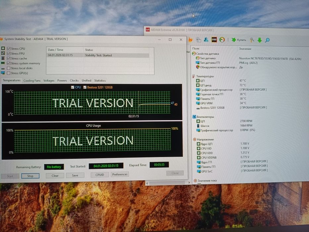Image resolution: width=309 pixels, height=232 pixels.
Task: Select the CPU VDD voltage row
Action: click(223, 153)
